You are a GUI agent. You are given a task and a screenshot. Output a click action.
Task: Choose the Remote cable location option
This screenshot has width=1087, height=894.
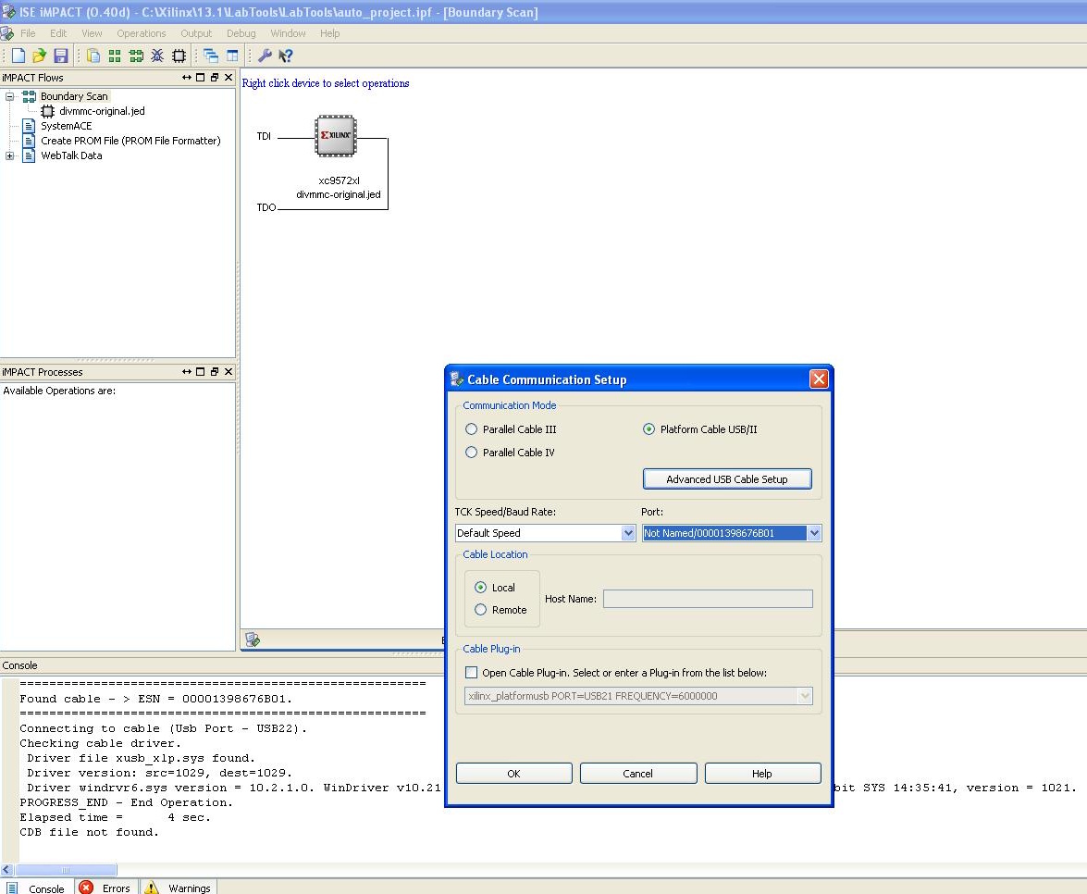(480, 610)
